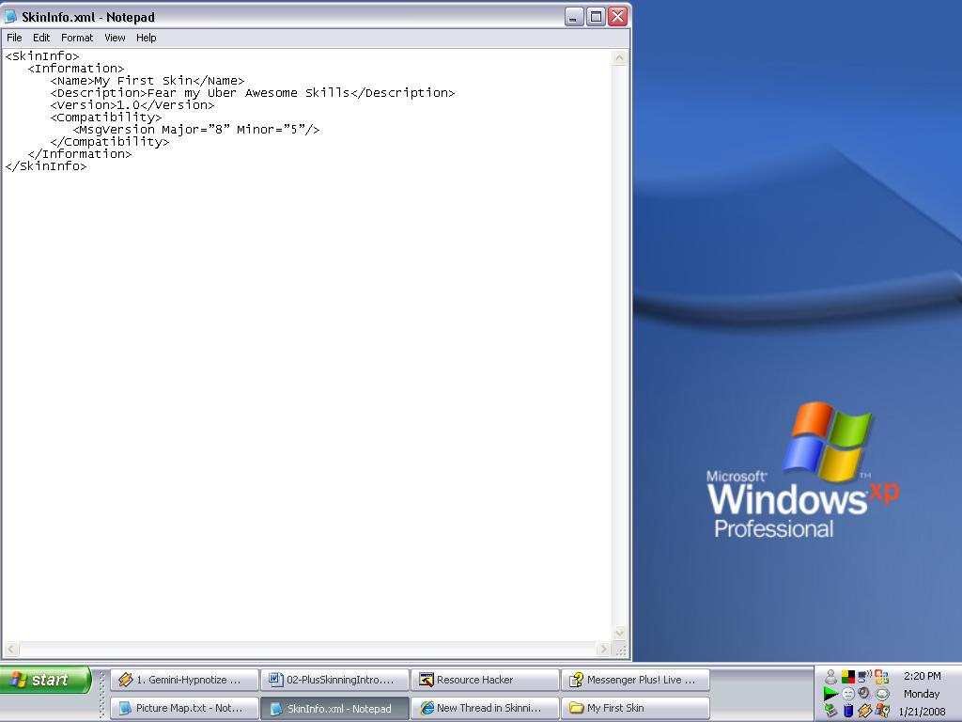Click the Winamp lightning bolt tray icon

(864, 711)
